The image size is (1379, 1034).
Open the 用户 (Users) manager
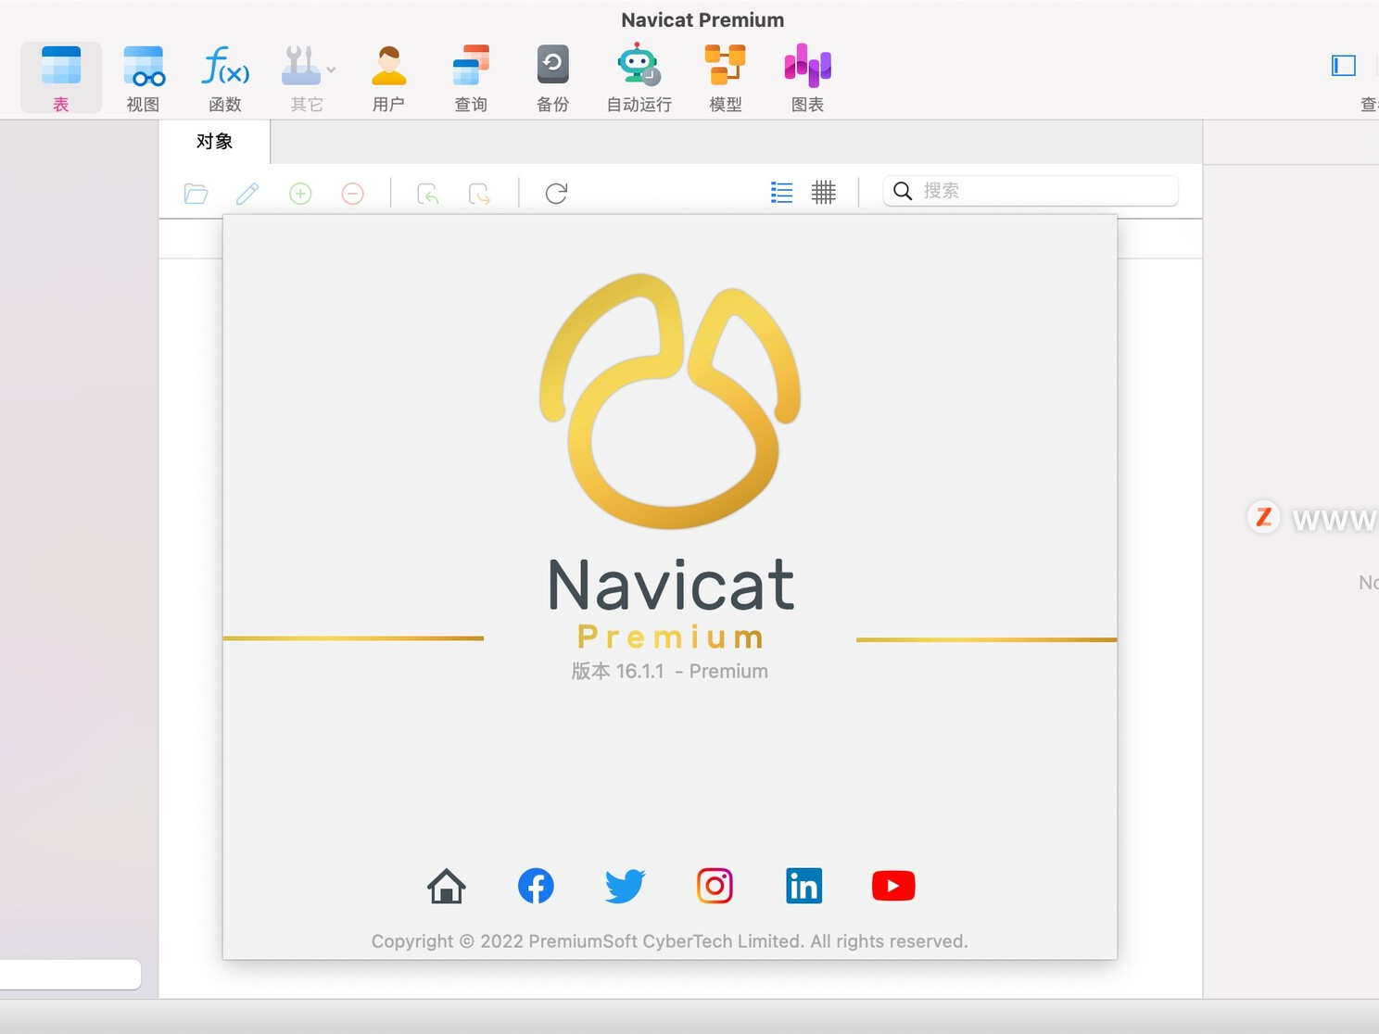388,76
